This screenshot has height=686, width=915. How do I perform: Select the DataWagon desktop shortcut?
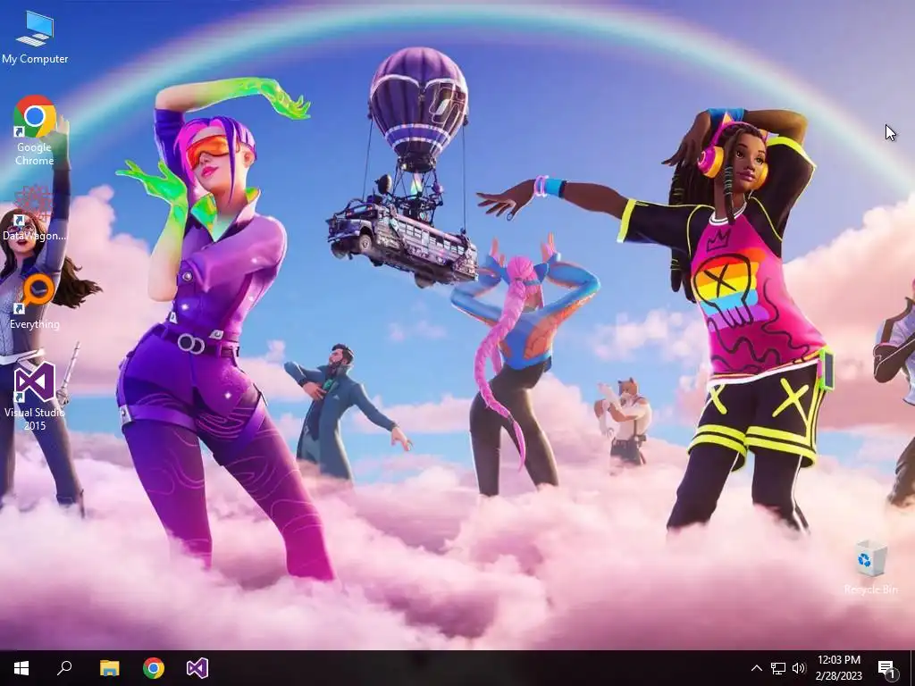coord(35,213)
